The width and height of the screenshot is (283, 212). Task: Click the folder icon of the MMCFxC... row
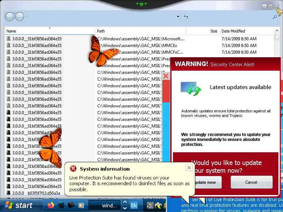click(x=8, y=52)
